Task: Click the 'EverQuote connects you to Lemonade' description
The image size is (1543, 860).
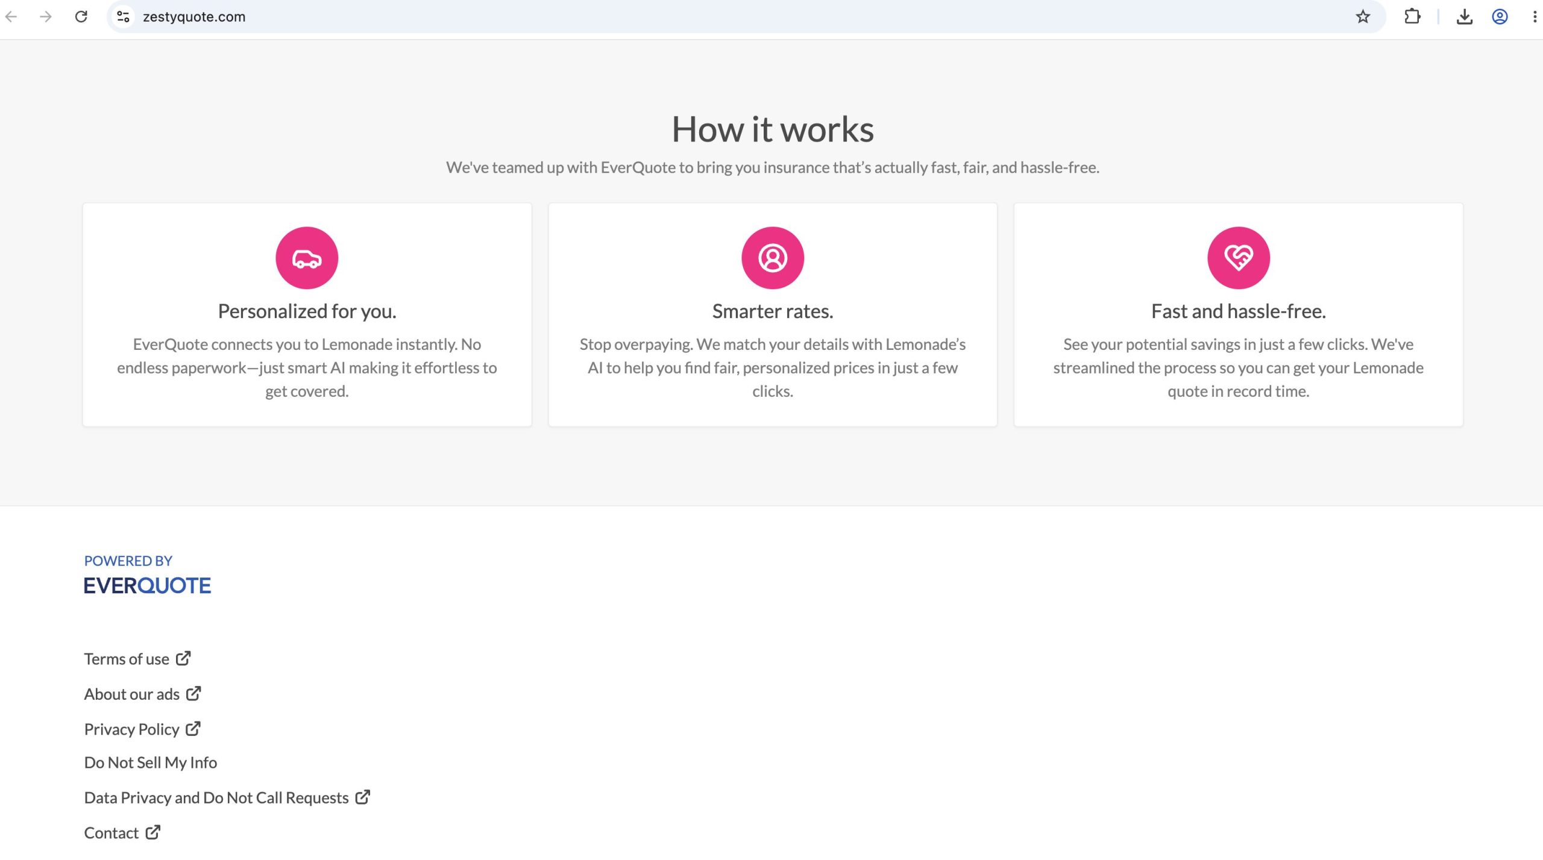Action: (x=307, y=368)
